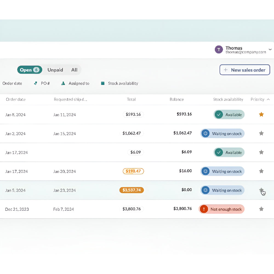This screenshot has width=274, height=274.
Task: Toggle Priority sort arrow
Action: 268,99
